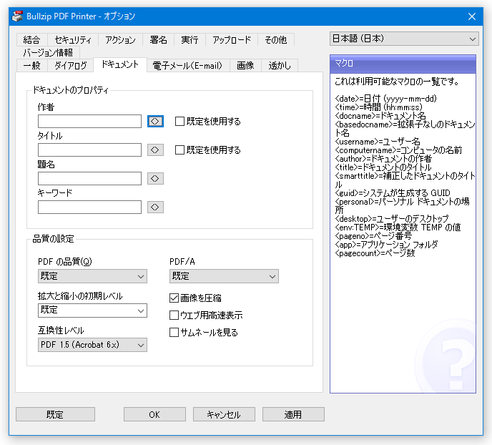
Task: Click the <guid> macro line
Action: pyautogui.click(x=393, y=193)
